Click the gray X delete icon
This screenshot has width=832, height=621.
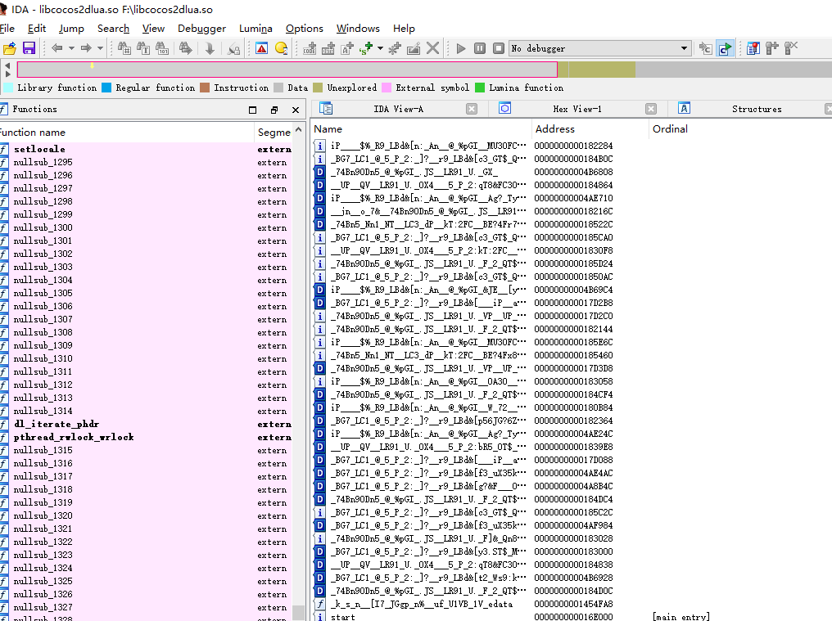(x=433, y=48)
